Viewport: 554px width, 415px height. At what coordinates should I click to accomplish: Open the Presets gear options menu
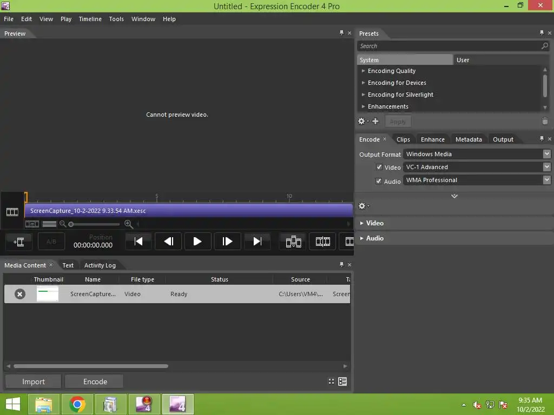(x=363, y=122)
